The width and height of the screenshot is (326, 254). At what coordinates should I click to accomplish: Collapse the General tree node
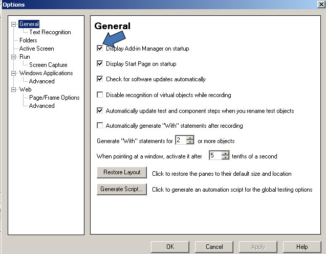pyautogui.click(x=13, y=24)
